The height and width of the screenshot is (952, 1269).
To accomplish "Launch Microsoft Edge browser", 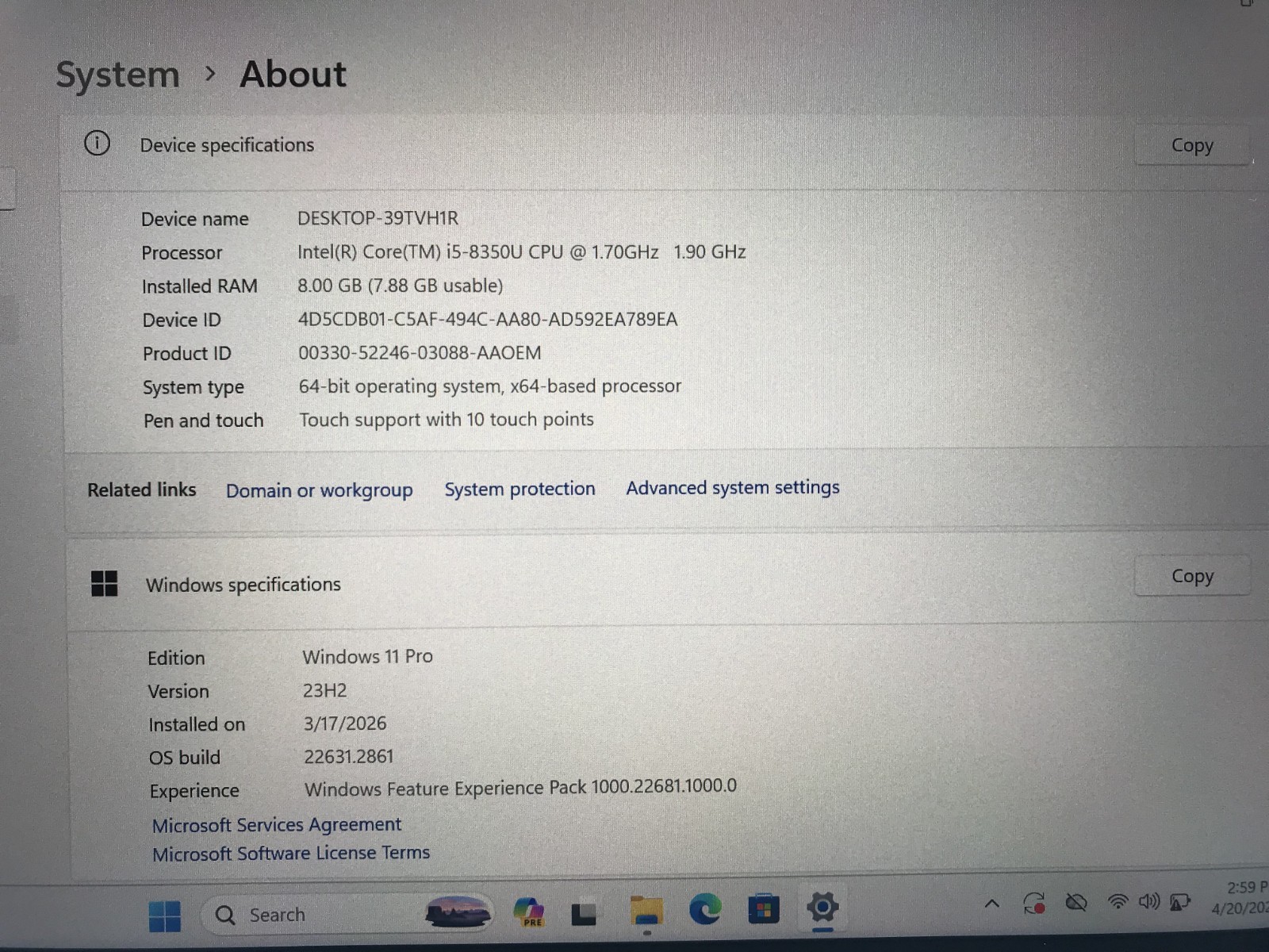I will pos(705,908).
